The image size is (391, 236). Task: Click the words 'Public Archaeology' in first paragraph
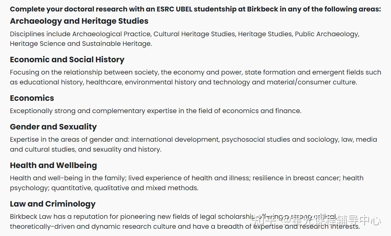(327, 34)
